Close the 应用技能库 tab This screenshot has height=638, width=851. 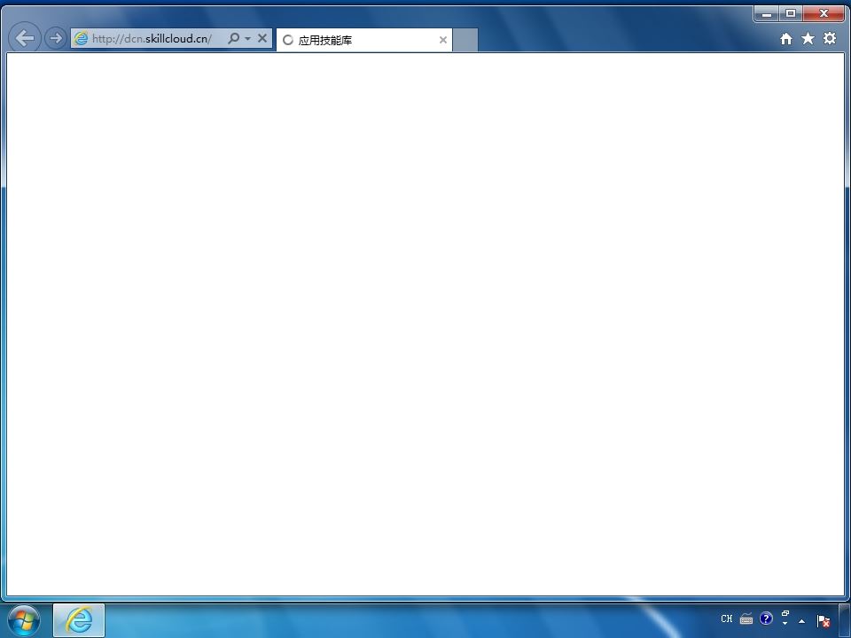click(443, 40)
